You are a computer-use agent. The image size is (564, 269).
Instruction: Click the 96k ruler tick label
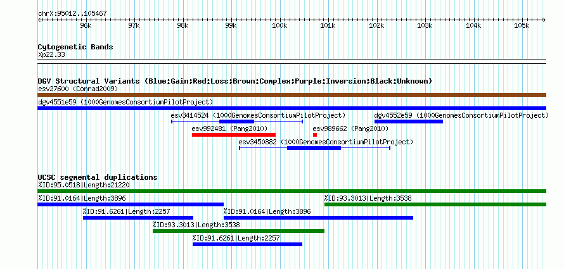(x=86, y=26)
